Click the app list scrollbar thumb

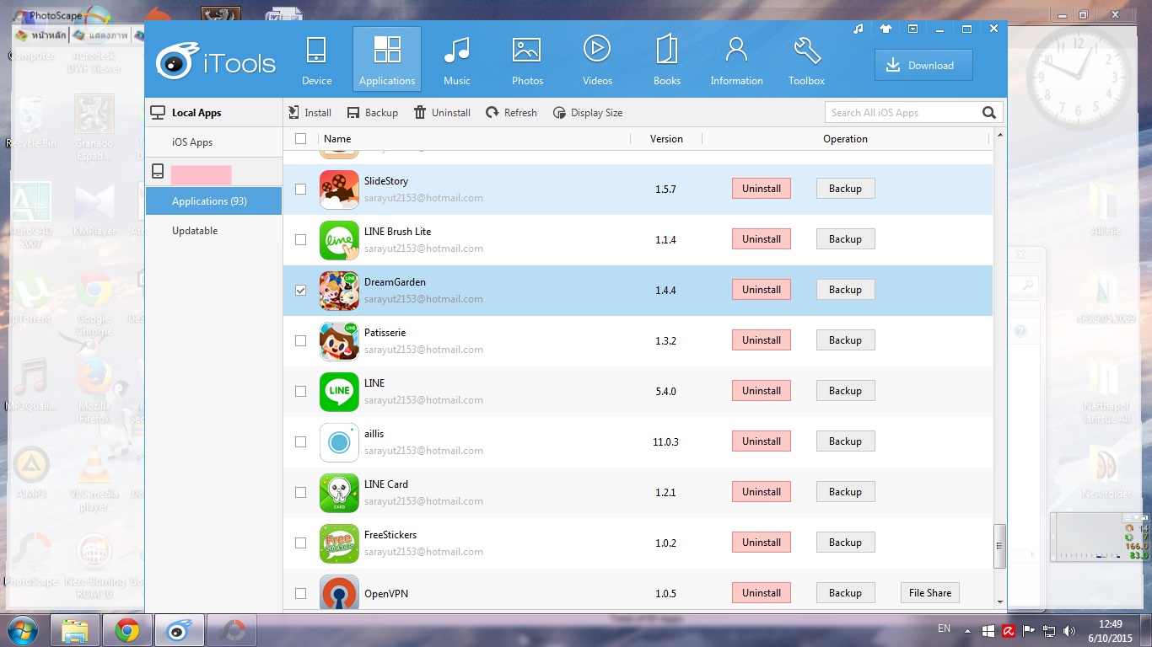[x=1000, y=546]
